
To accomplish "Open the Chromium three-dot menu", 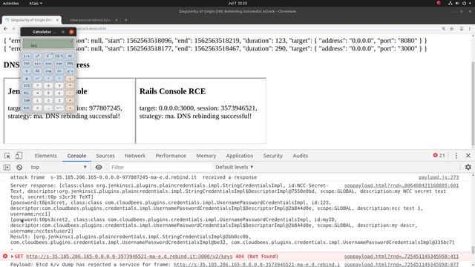I will 470,29.
